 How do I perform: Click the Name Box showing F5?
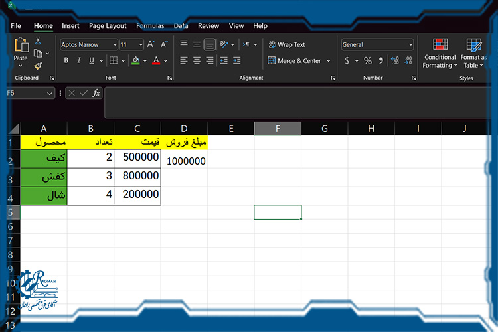point(30,93)
